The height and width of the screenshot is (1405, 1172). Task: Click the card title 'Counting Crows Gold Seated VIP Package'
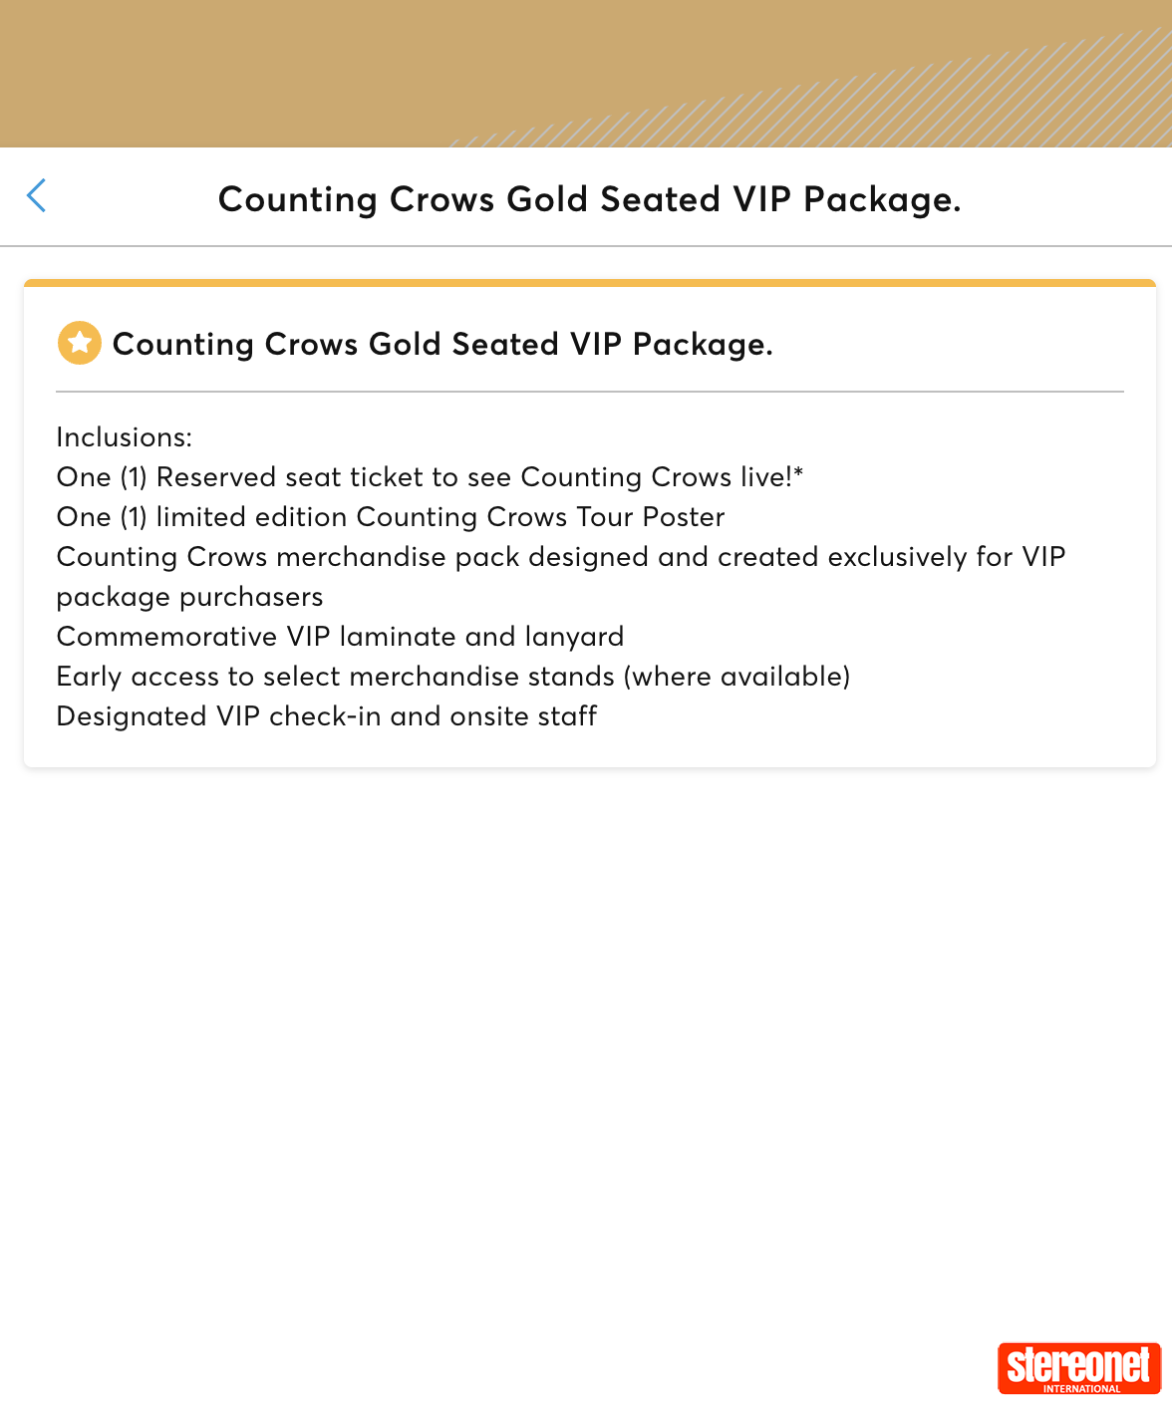(x=444, y=343)
